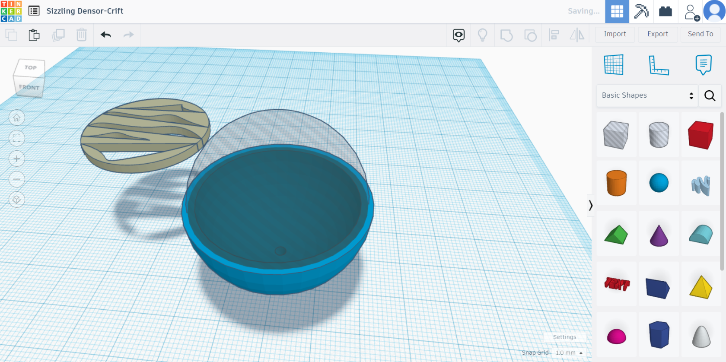Open workplane Settings
Image resolution: width=726 pixels, height=362 pixels.
[x=564, y=337]
